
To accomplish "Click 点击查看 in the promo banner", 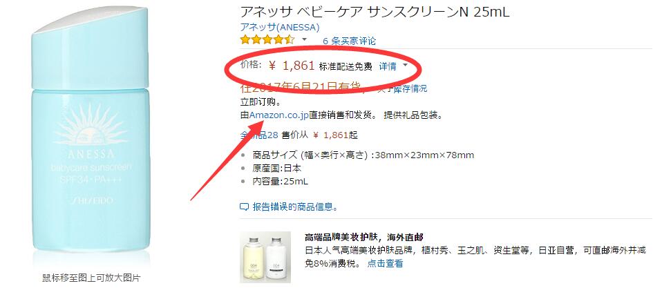I will (385, 264).
